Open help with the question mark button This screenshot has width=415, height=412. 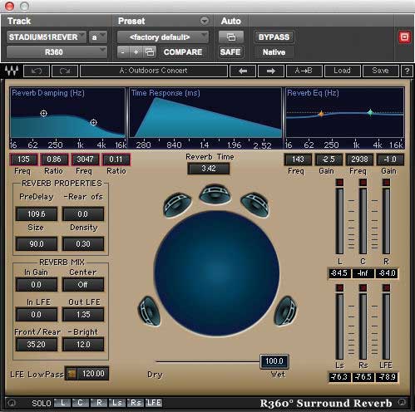pyautogui.click(x=407, y=71)
